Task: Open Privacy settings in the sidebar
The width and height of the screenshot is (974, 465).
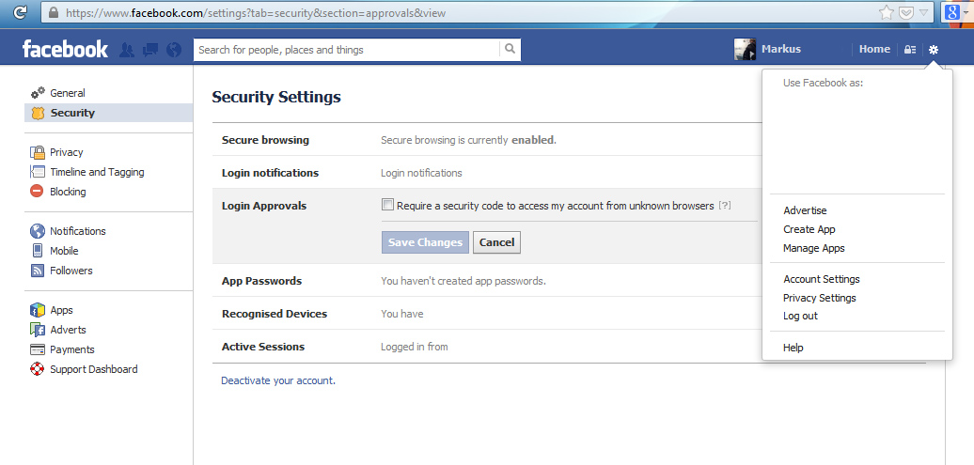Action: click(x=67, y=152)
